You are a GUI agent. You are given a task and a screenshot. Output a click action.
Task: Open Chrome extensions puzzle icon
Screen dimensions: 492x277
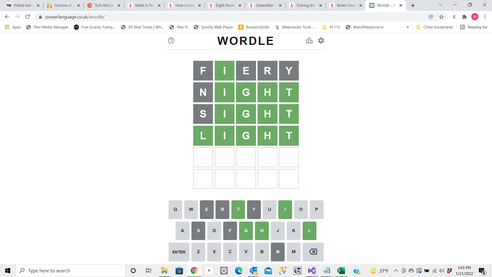click(464, 17)
